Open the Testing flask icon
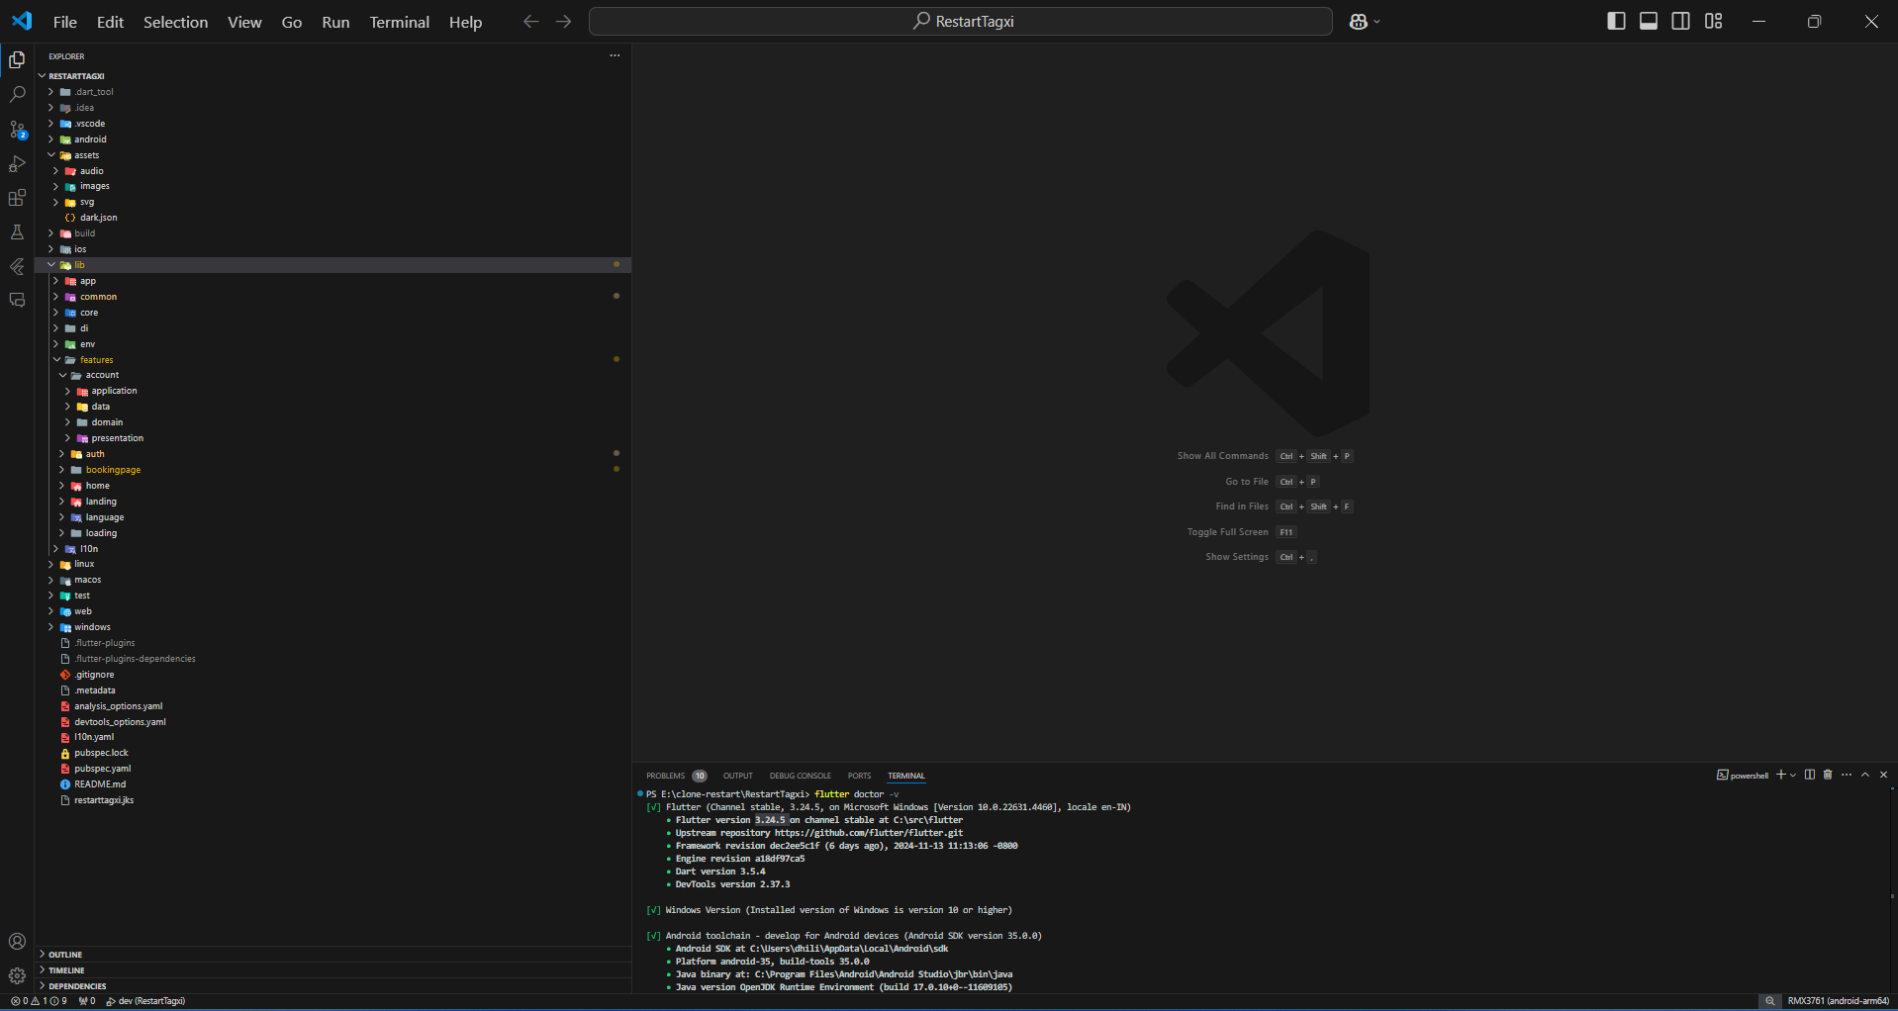 [x=18, y=232]
